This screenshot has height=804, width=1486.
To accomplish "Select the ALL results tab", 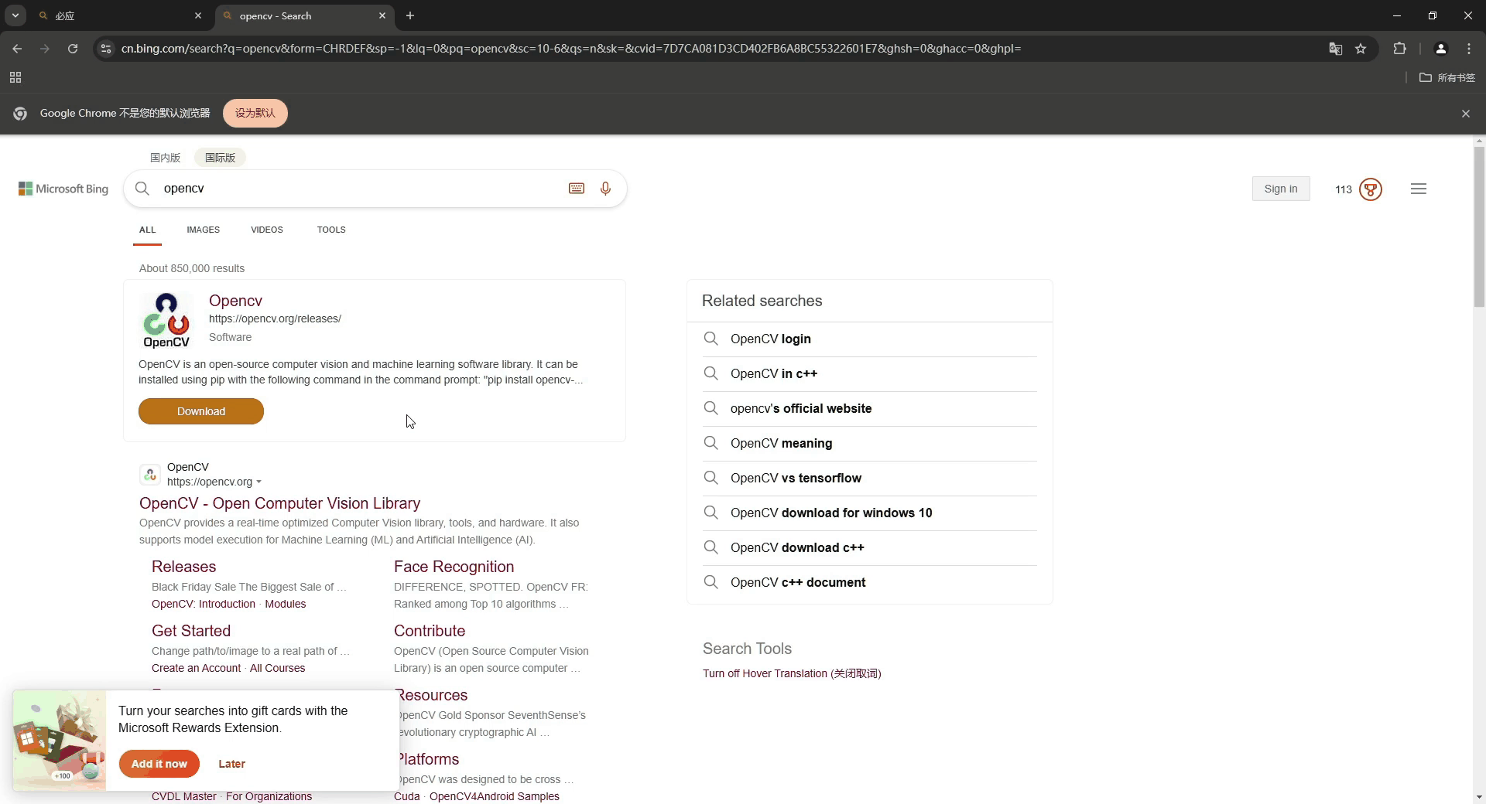I will pos(147,230).
